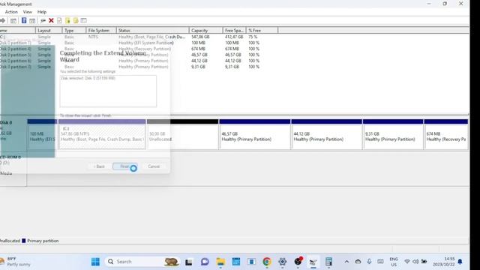Expand the system tray hidden icons chevron
The height and width of the screenshot is (270, 480).
coord(346,262)
